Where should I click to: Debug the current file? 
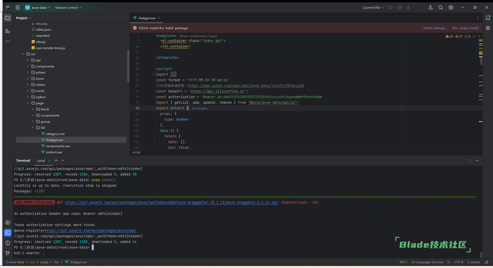[x=400, y=7]
